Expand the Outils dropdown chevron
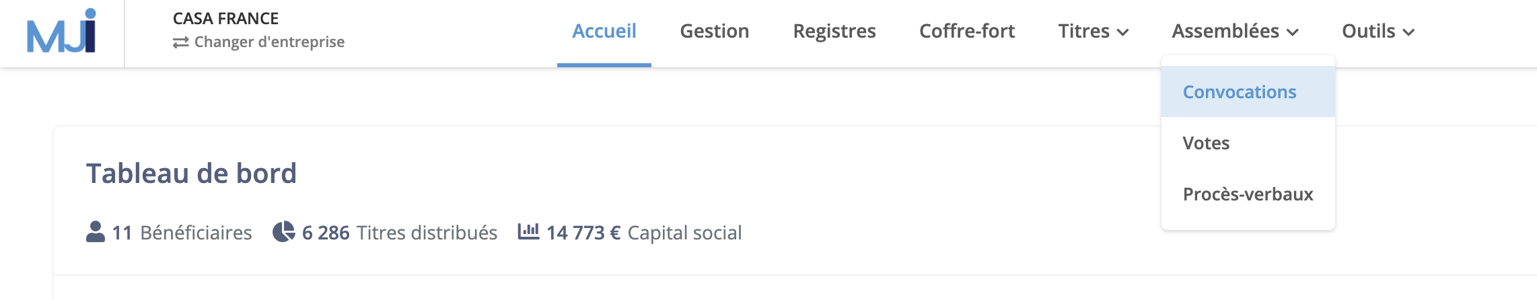The height and width of the screenshot is (300, 1537). [x=1408, y=32]
